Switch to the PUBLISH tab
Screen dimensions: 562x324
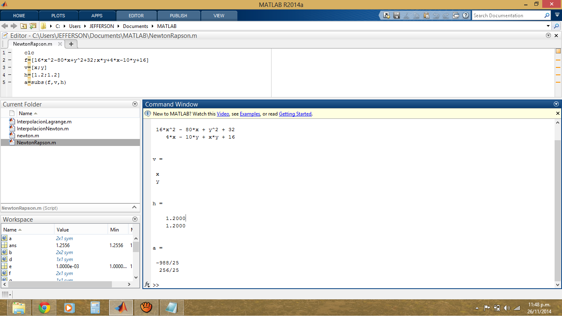[179, 16]
